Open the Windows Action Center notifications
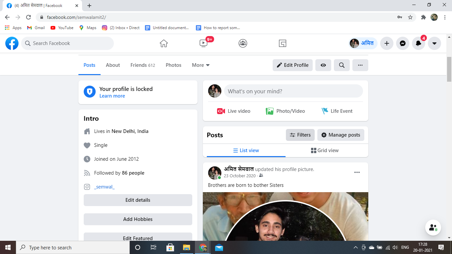The image size is (452, 254). click(441, 247)
